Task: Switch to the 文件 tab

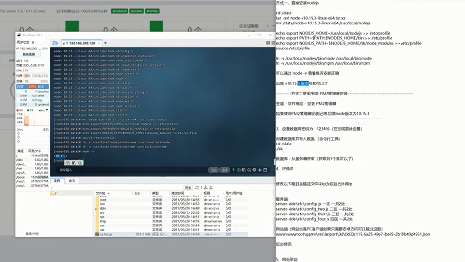Action: [57, 181]
